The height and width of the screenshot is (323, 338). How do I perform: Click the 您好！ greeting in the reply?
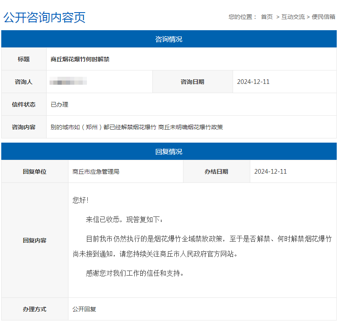point(81,200)
